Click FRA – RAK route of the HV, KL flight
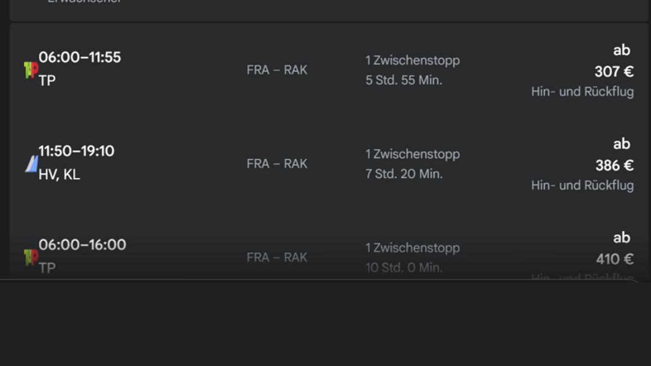 (277, 164)
